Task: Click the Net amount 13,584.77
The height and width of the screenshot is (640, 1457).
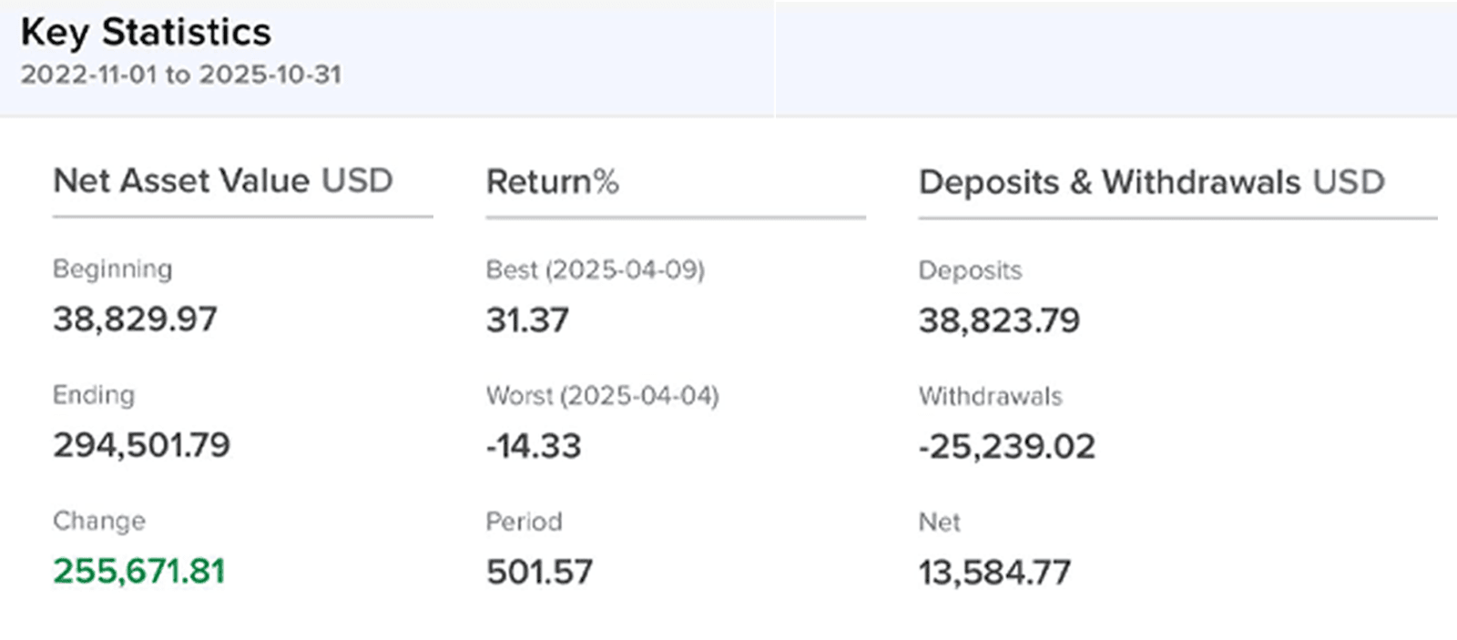Action: [x=994, y=573]
